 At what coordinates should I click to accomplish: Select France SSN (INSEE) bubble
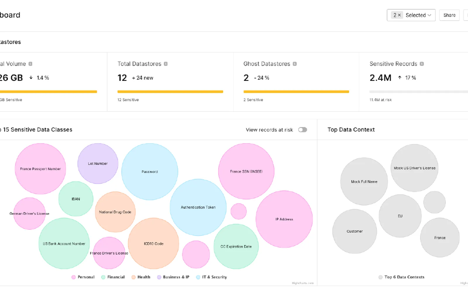[x=246, y=171]
